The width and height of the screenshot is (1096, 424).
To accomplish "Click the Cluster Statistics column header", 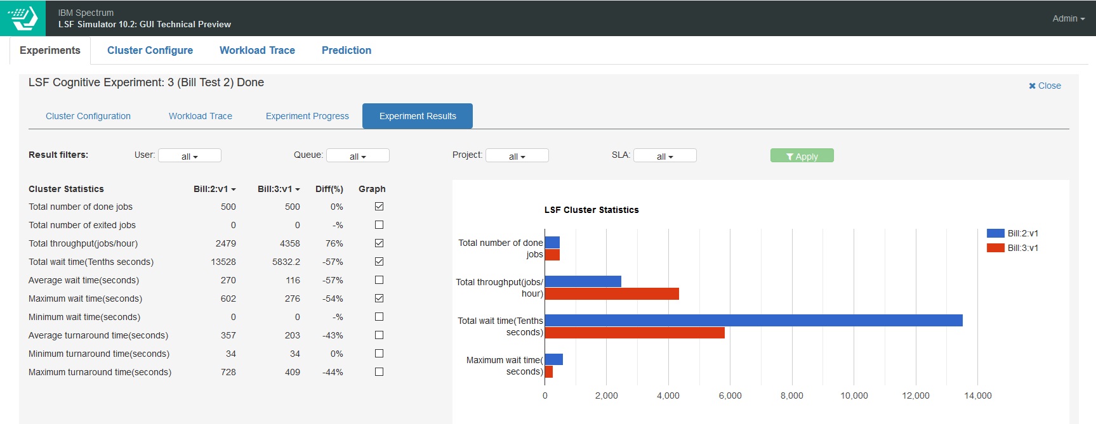I will click(x=66, y=189).
